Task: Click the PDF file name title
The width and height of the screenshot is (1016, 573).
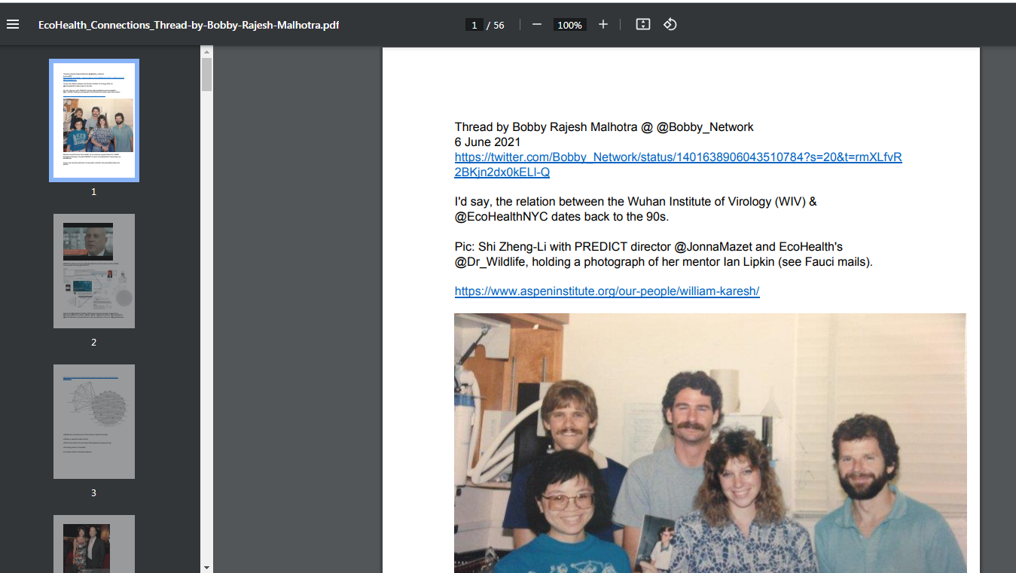Action: pyautogui.click(x=189, y=25)
